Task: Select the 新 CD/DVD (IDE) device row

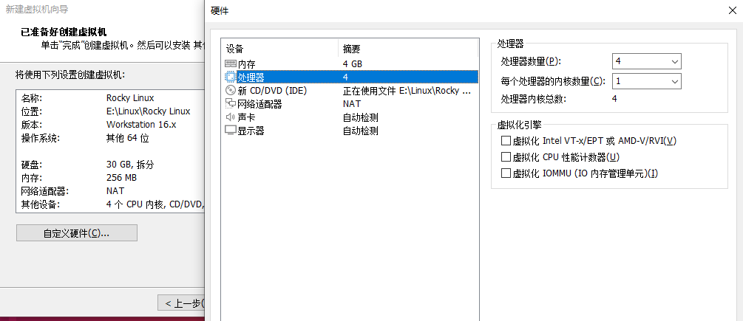Action: pyautogui.click(x=350, y=90)
